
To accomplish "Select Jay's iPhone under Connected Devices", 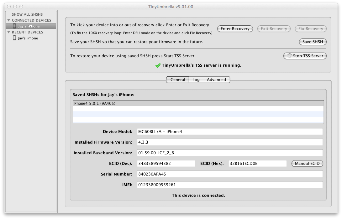I will pos(31,26).
